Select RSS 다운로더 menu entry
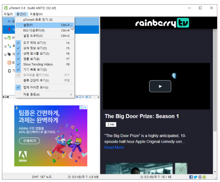Screen dimensions: 220x182 [44, 30]
